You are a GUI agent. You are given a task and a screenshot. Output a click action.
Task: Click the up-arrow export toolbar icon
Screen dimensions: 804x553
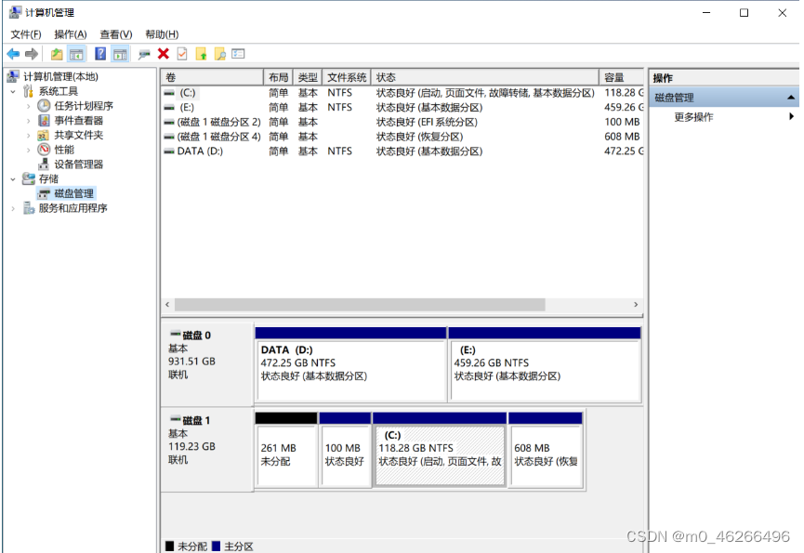pyautogui.click(x=201, y=53)
